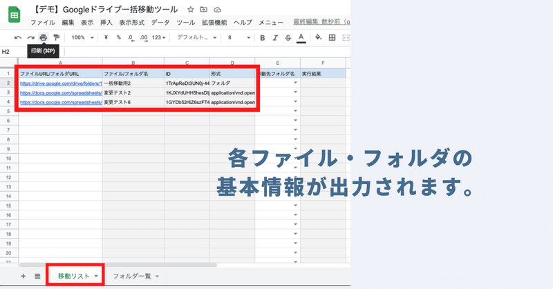Select row 10 header
Screen dimensions: 553x289
click(9, 159)
